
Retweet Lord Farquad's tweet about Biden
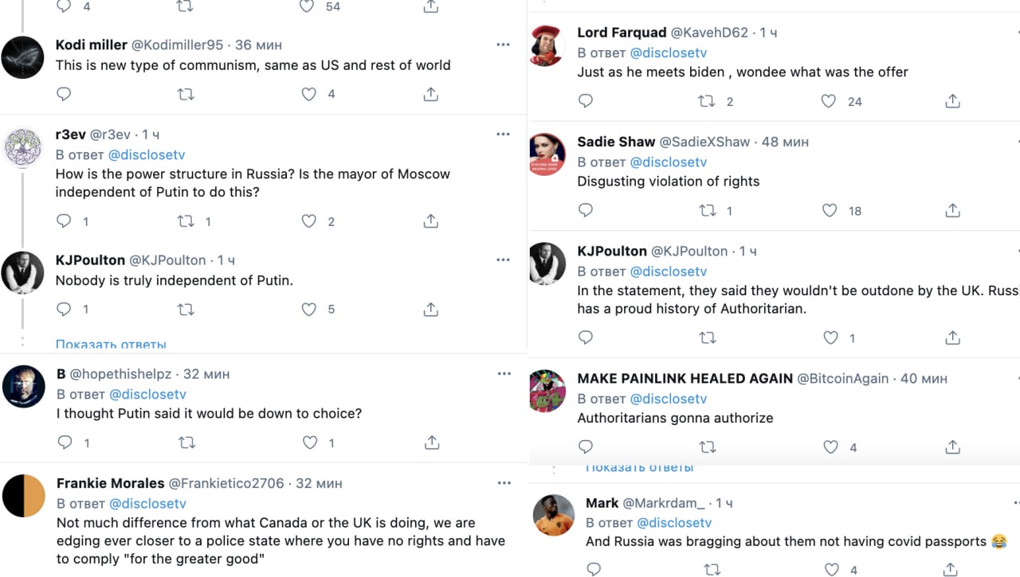tap(707, 101)
